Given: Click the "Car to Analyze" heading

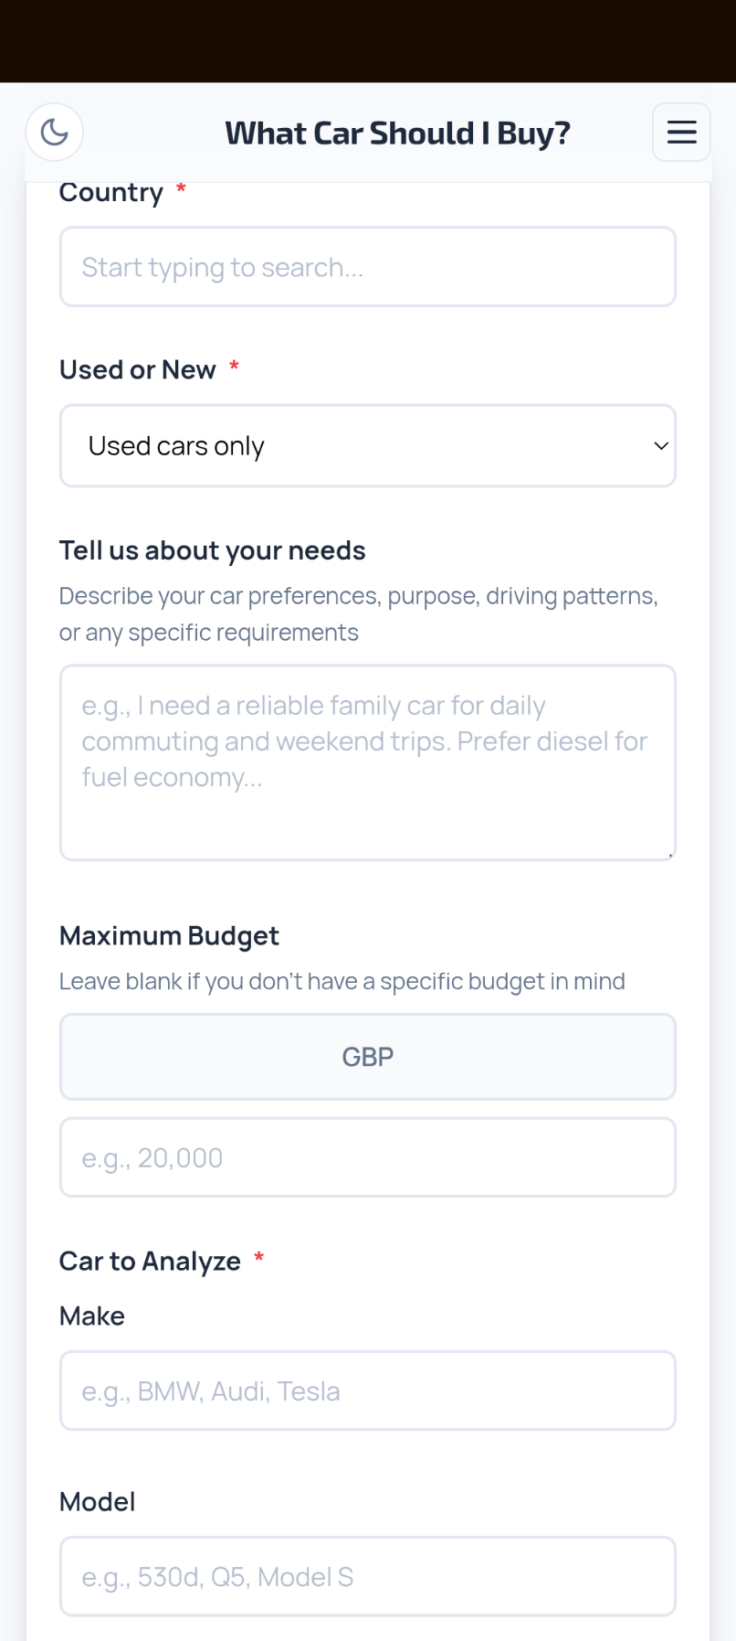Looking at the screenshot, I should (x=150, y=1262).
